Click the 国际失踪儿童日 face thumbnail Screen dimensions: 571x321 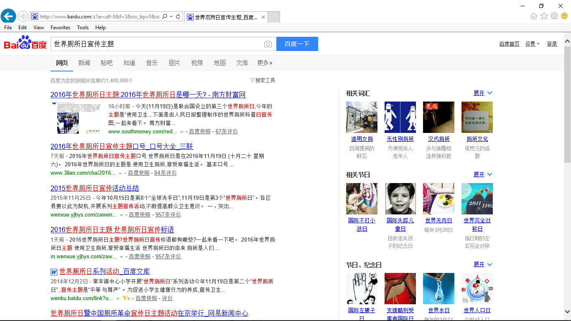(400, 199)
